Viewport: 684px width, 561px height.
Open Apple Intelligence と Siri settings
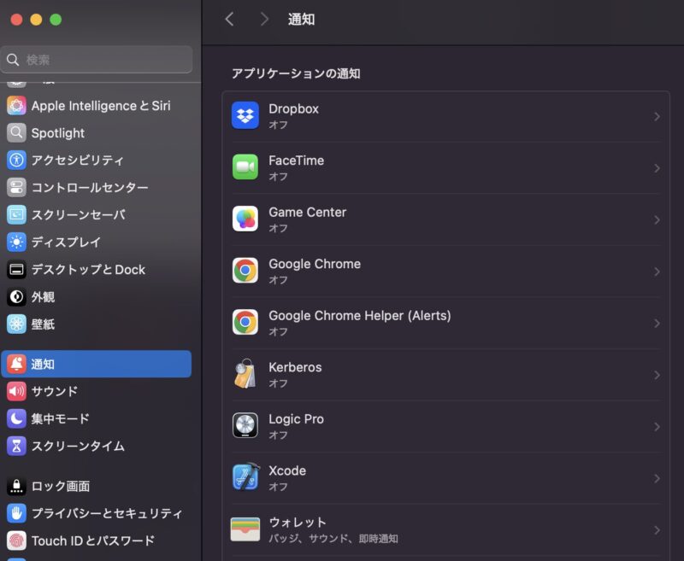(97, 106)
